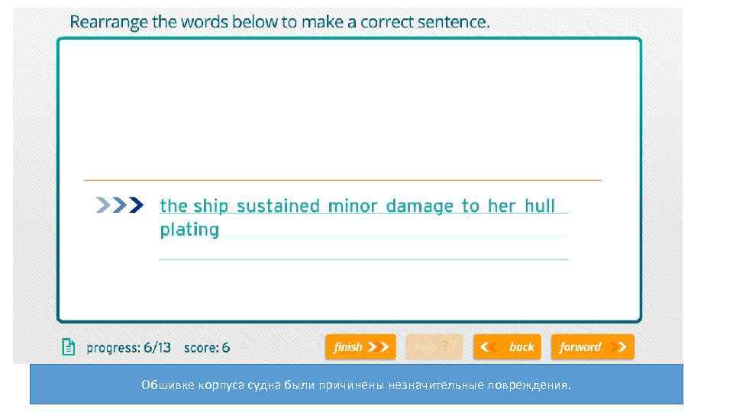Select the word 'hull'
Screen dimensions: 733x412
(540, 206)
